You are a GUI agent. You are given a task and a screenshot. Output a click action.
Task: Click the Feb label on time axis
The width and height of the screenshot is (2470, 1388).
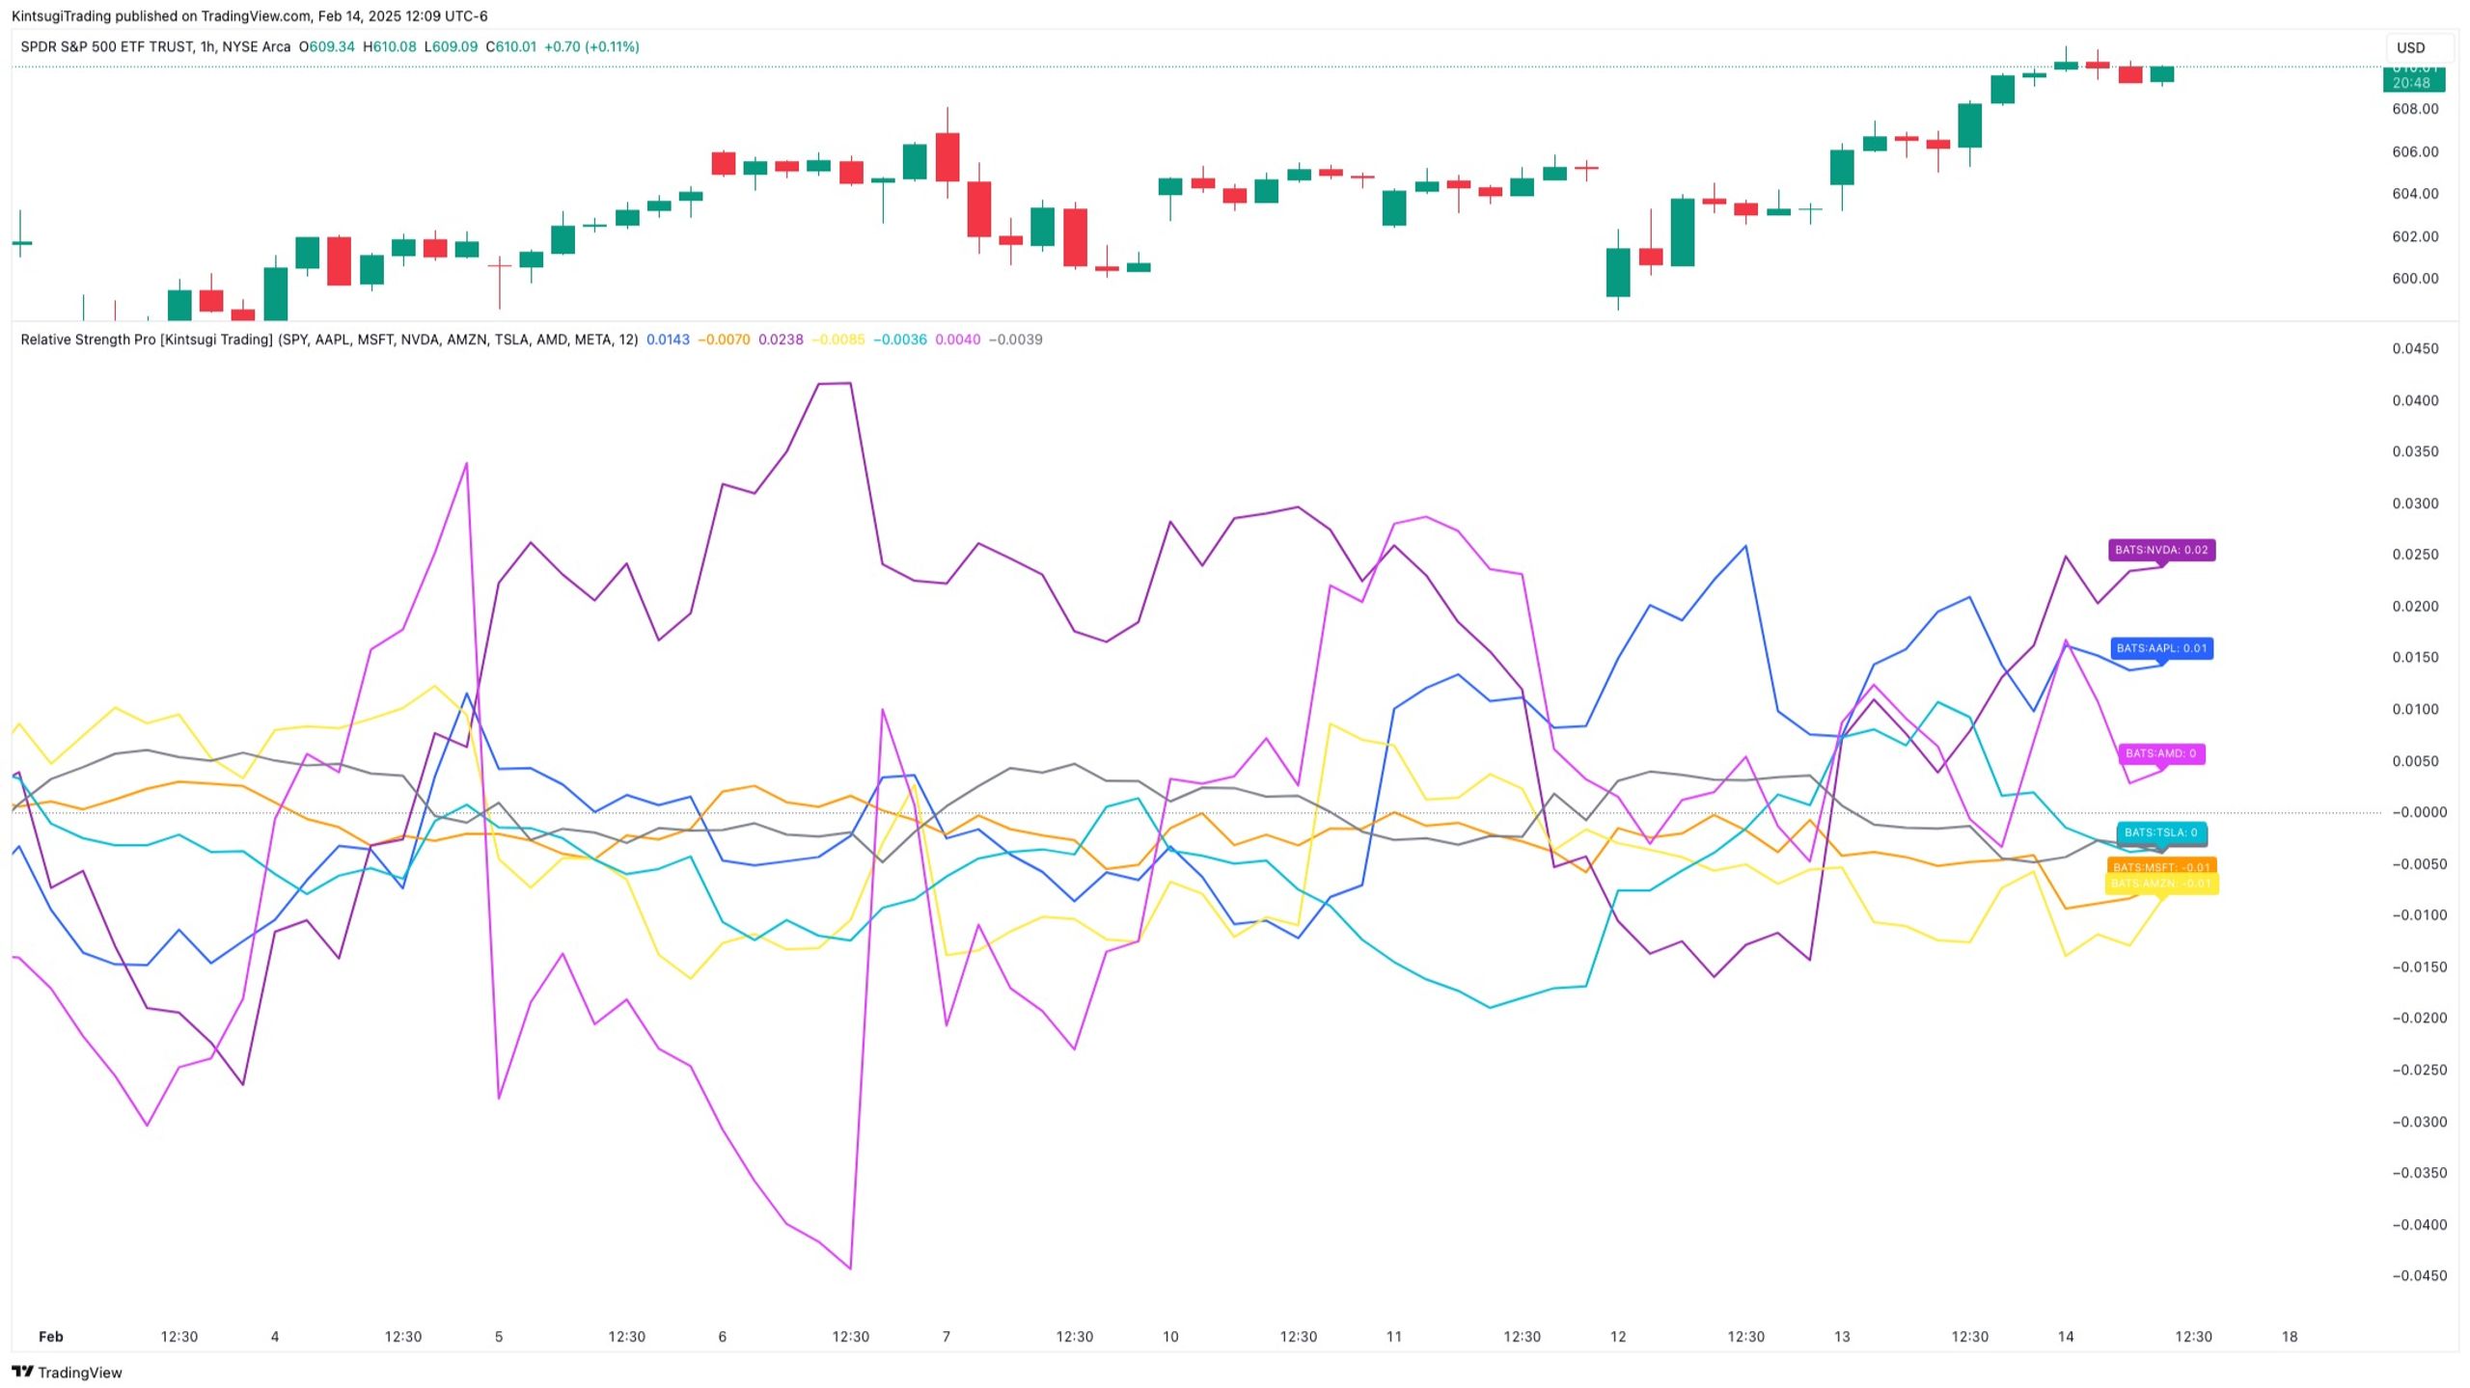[50, 1336]
